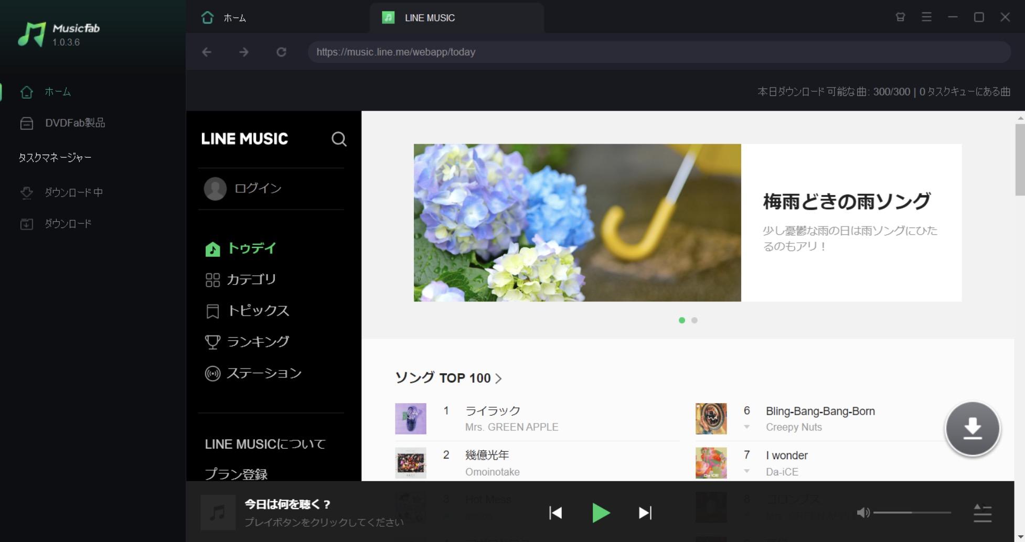This screenshot has height=542, width=1025.
Task: Open the shop cart icon in title bar
Action: pyautogui.click(x=900, y=17)
